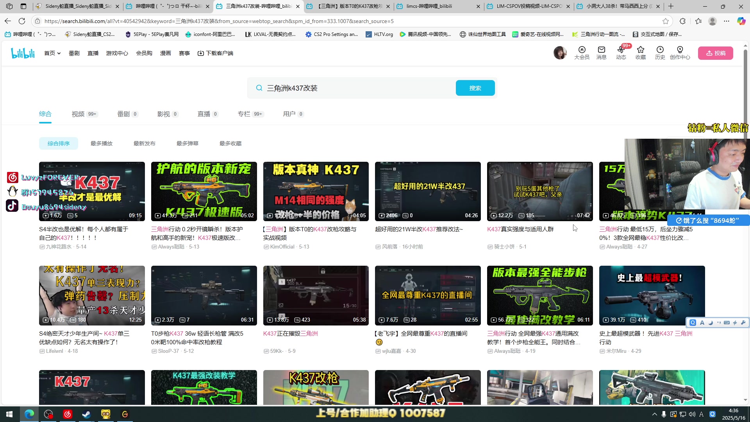Open Edge in taskbar
Image resolution: width=750 pixels, height=422 pixels.
(29, 414)
